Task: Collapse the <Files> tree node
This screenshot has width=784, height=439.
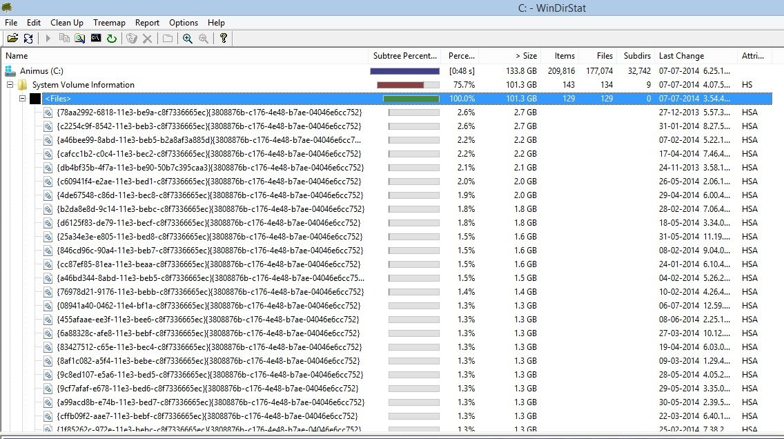Action: (23, 99)
